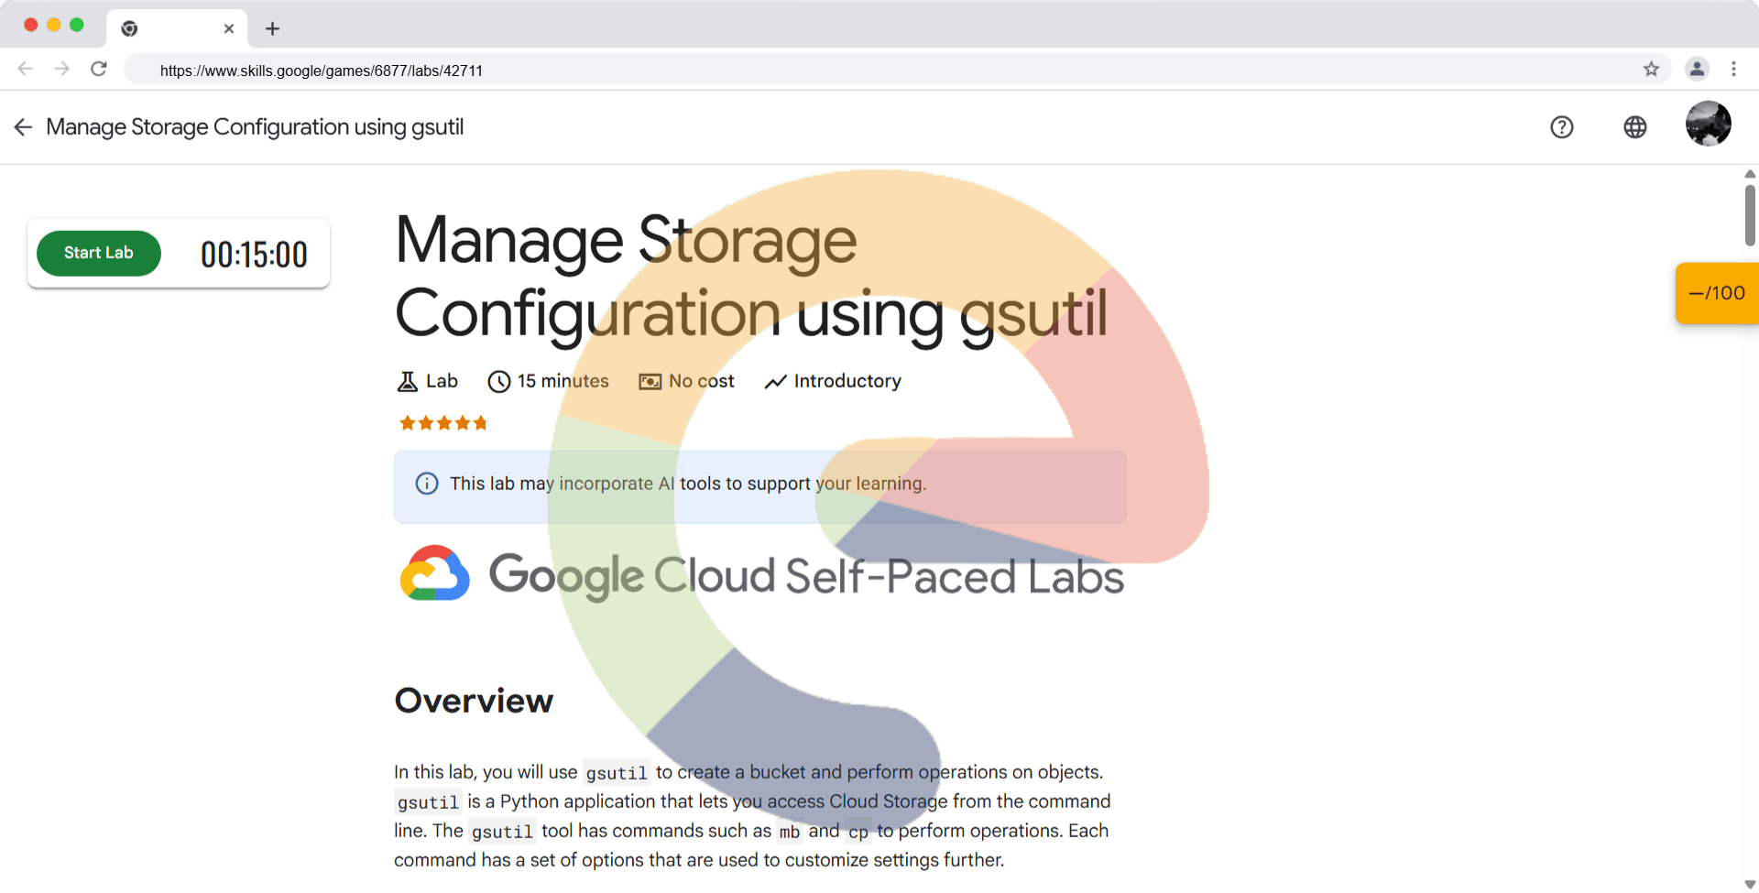
Task: Click the back arrow beside lab title
Action: click(24, 127)
